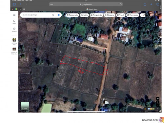Open the Recents history panel
Screen dimensions: 164x123
14,30
